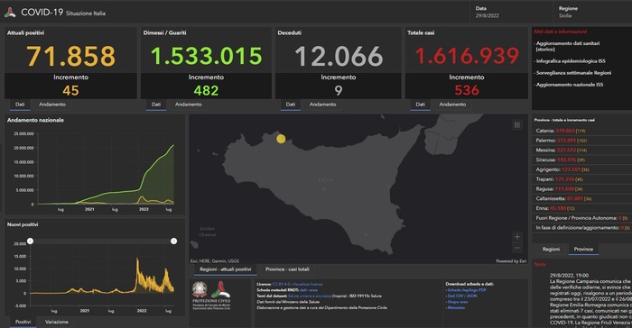Switch to Andamento tab under Attuali positivi
This screenshot has width=632, height=328.
tap(52, 105)
